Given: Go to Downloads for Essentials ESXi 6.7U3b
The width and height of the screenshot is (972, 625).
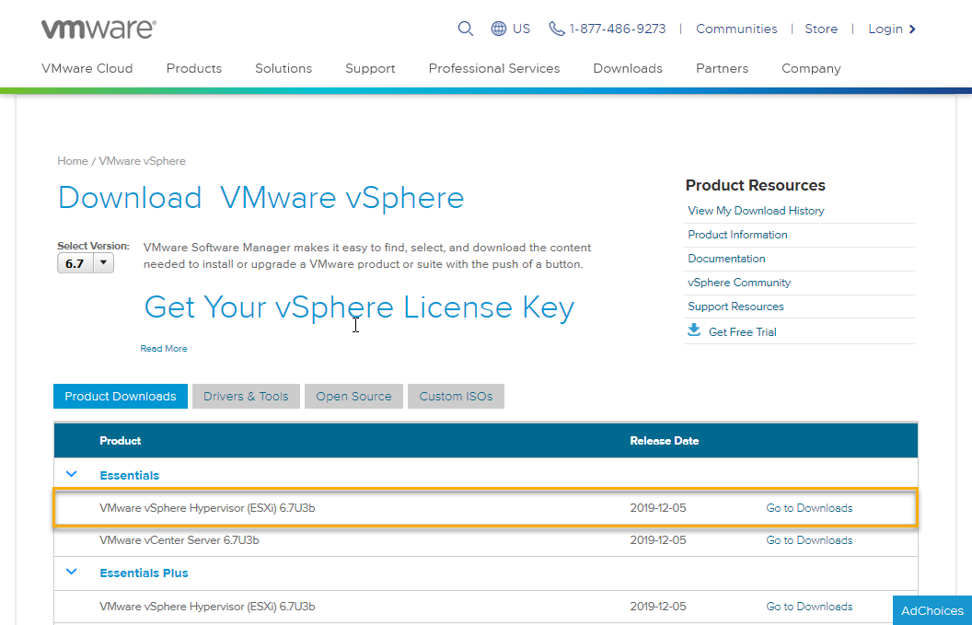Looking at the screenshot, I should [810, 508].
